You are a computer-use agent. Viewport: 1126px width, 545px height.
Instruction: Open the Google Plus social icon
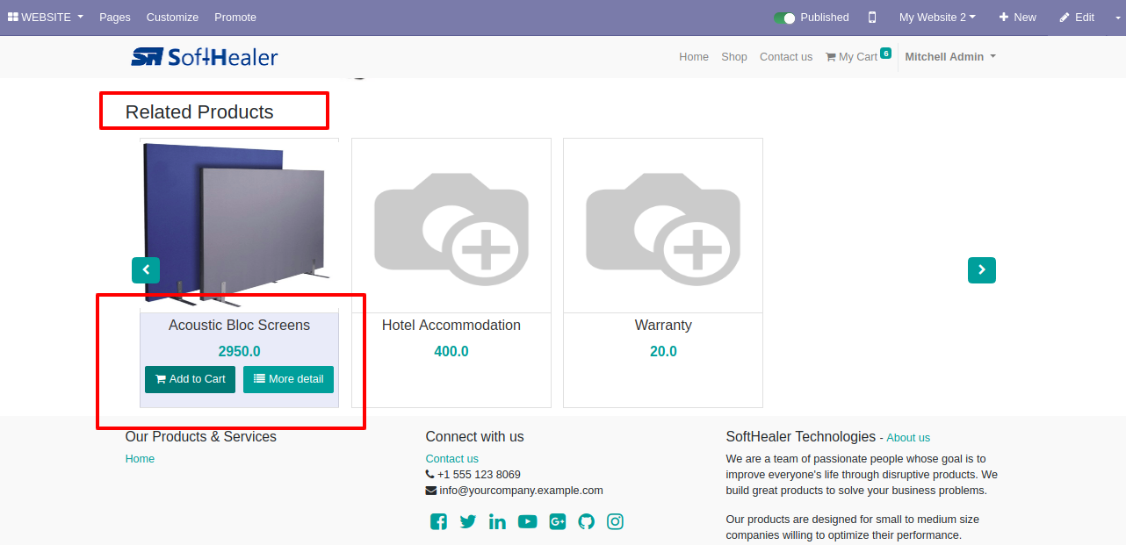(x=557, y=522)
